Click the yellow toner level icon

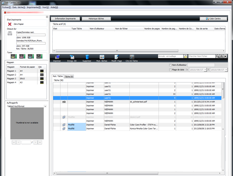14,56
